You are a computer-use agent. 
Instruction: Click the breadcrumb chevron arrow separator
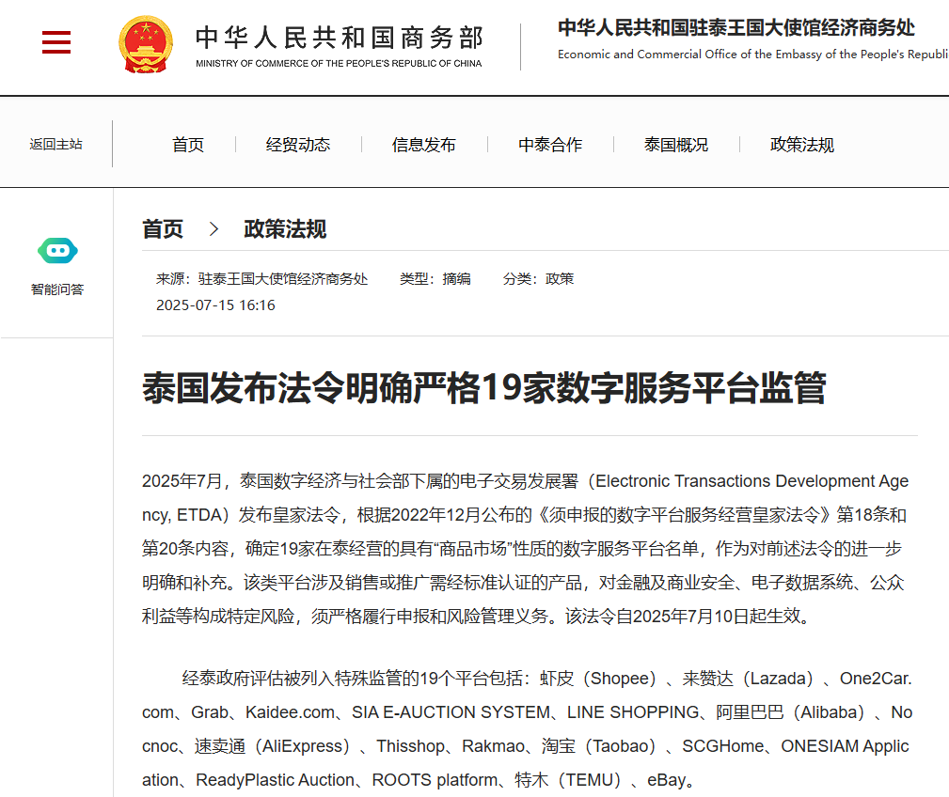coord(214,228)
